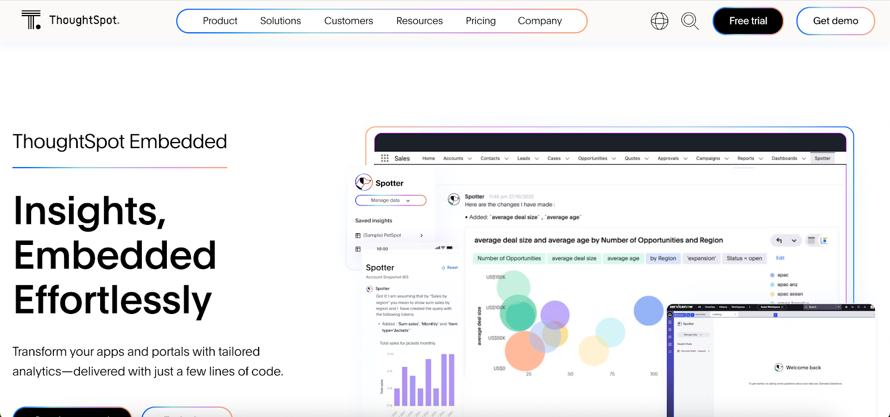Click the 'Status = open' token
This screenshot has height=417, width=890.
pos(744,258)
